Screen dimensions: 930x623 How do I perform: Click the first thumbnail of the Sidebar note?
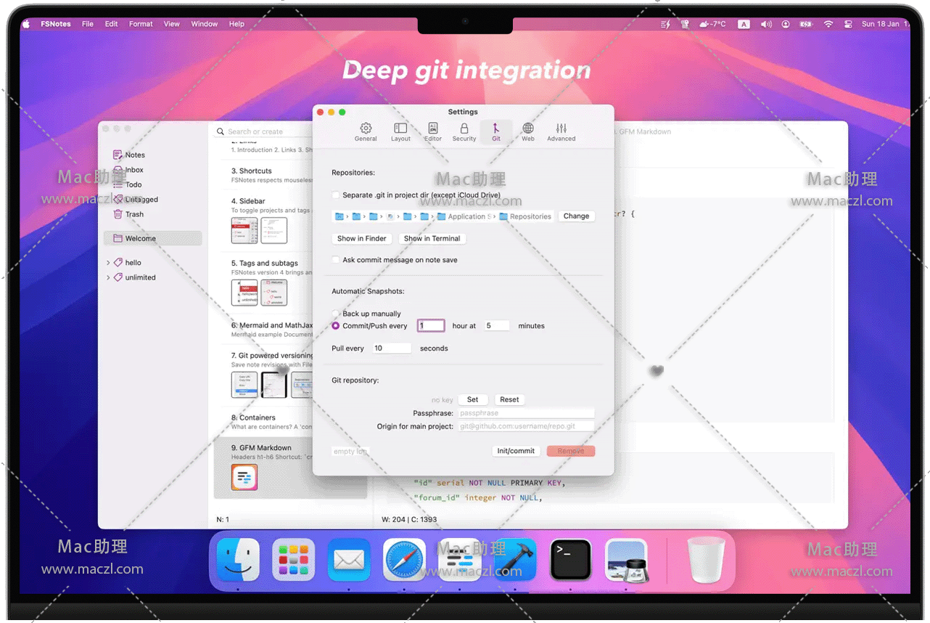pos(244,231)
